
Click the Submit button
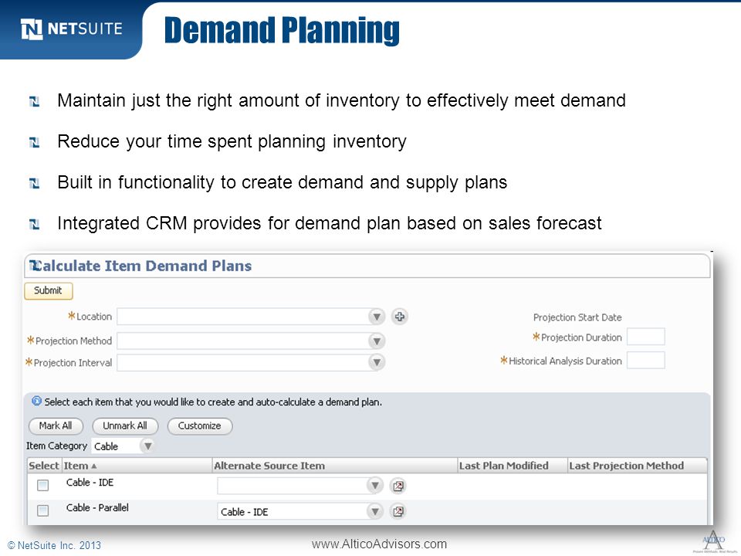[48, 291]
